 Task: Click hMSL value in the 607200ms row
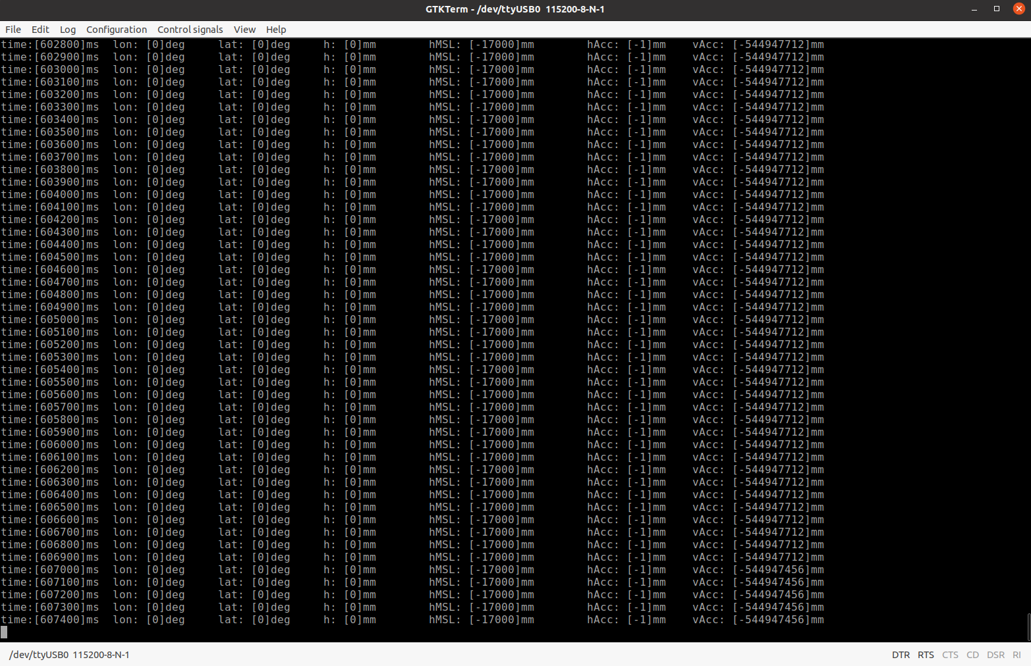point(501,595)
